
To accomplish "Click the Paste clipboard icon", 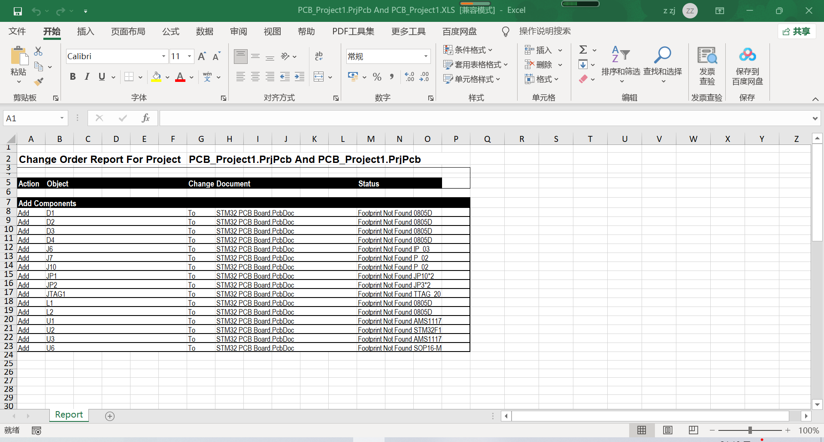I will click(19, 56).
